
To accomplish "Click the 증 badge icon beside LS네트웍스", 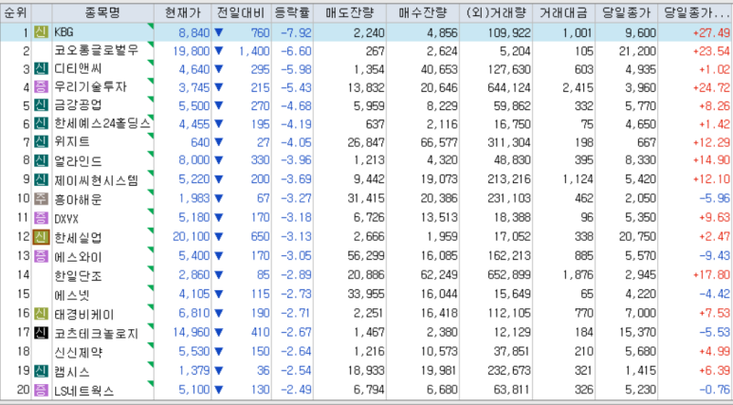I will tap(41, 390).
